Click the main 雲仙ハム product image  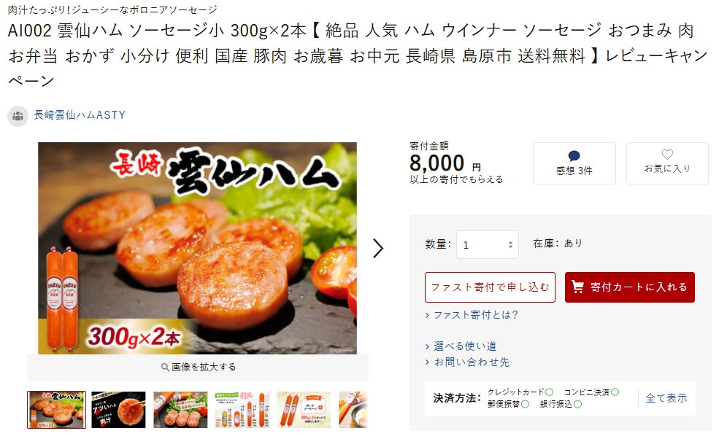[197, 248]
